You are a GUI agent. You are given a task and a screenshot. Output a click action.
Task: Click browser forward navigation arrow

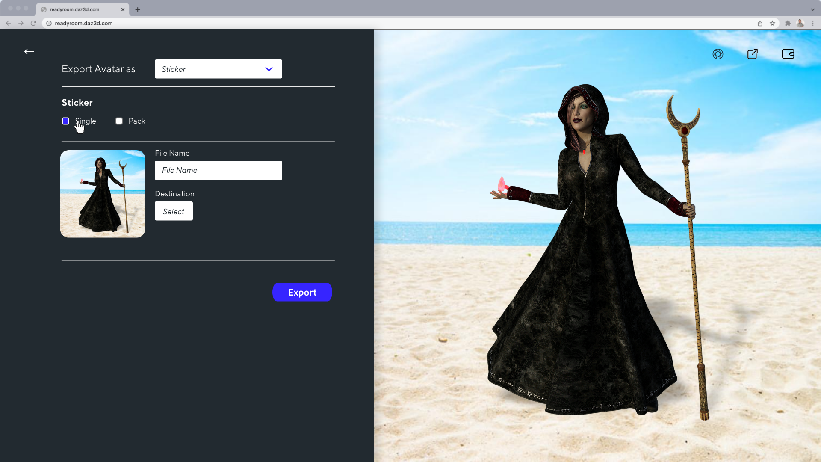21,23
